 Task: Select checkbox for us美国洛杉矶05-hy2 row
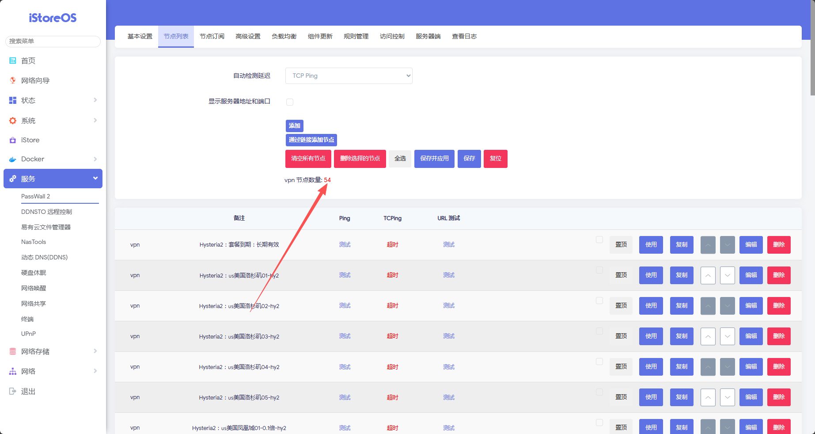(599, 392)
